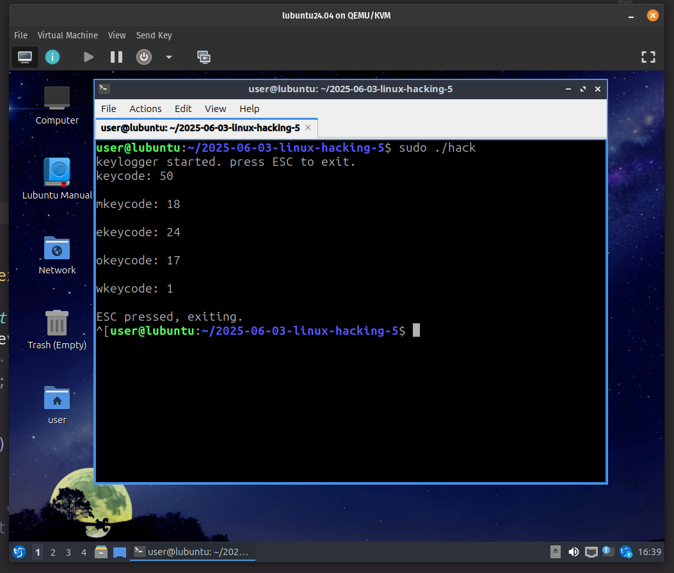Click the removable media tray icon
This screenshot has width=674, height=573.
(x=556, y=551)
